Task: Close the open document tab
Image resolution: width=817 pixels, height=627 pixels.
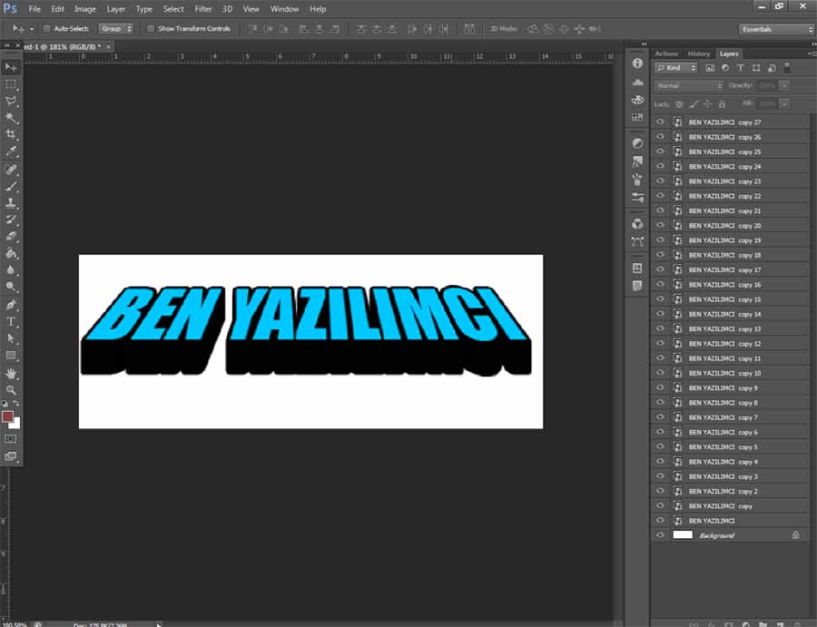Action: tap(109, 45)
